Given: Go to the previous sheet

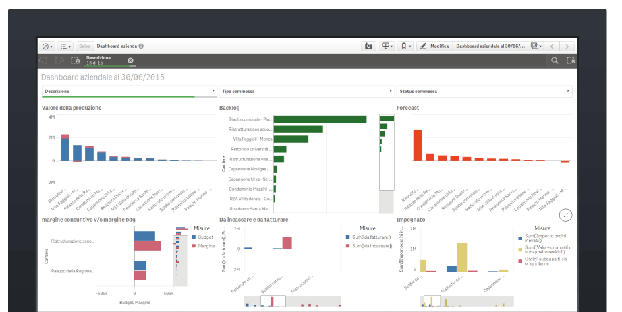Looking at the screenshot, I should [552, 46].
